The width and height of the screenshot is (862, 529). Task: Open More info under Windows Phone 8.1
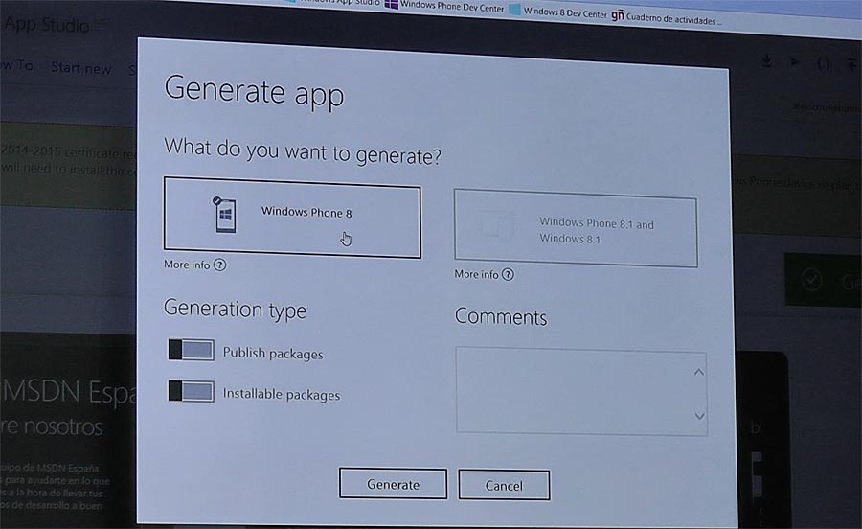484,274
